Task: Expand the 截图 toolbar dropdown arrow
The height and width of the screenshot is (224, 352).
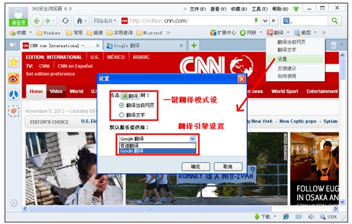Action: pyautogui.click(x=316, y=33)
